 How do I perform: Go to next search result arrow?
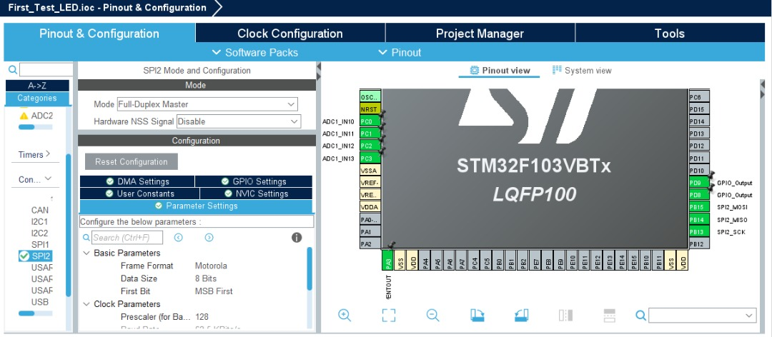pos(209,238)
